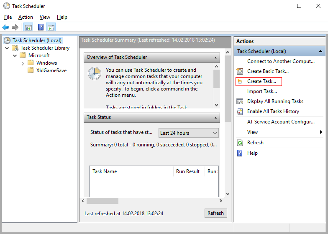Viewport: 328px width, 234px height.
Task: Click the Help icon in Actions pane
Action: (240, 153)
